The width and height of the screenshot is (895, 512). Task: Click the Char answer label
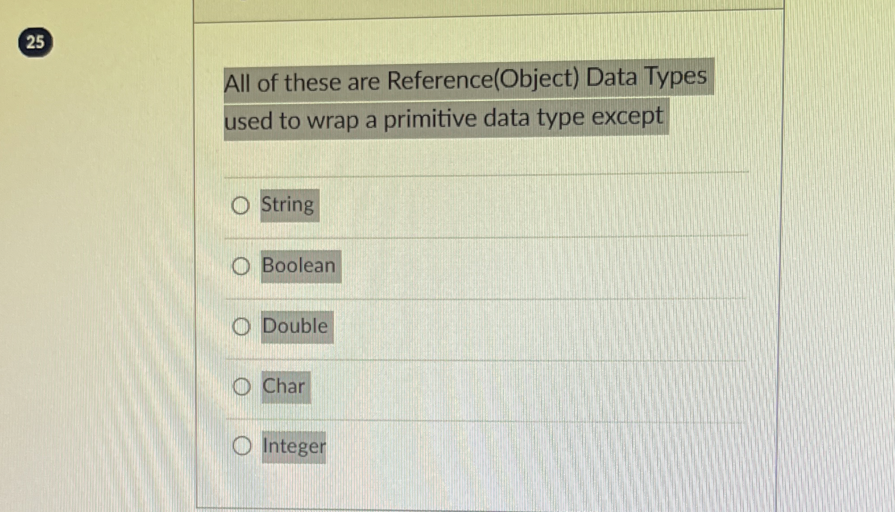coord(284,386)
